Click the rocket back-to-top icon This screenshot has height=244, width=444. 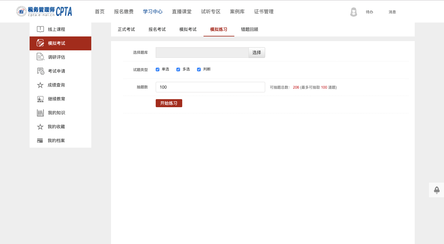coord(437,190)
